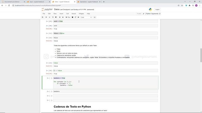Close the Operadores - Jupyter Notebook tab
The width and height of the screenshot is (202, 113).
pyautogui.click(x=100, y=2)
